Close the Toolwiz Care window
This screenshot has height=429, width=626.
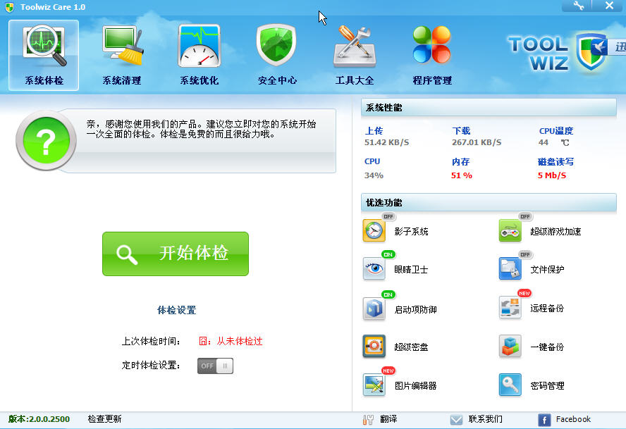tap(609, 6)
